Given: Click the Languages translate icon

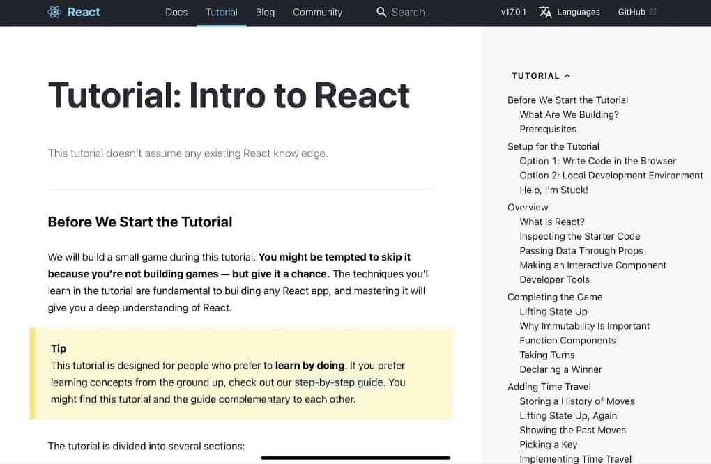Looking at the screenshot, I should 546,13.
